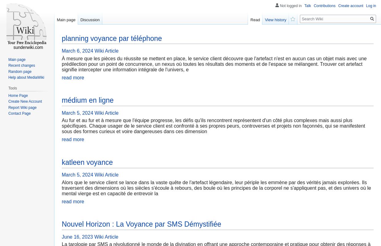Open the Talk link

pos(308,6)
